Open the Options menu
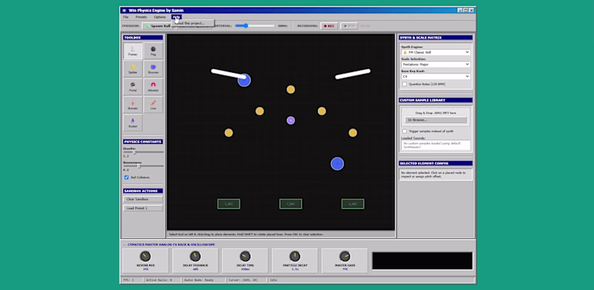This screenshot has height=290, width=594. tap(160, 17)
